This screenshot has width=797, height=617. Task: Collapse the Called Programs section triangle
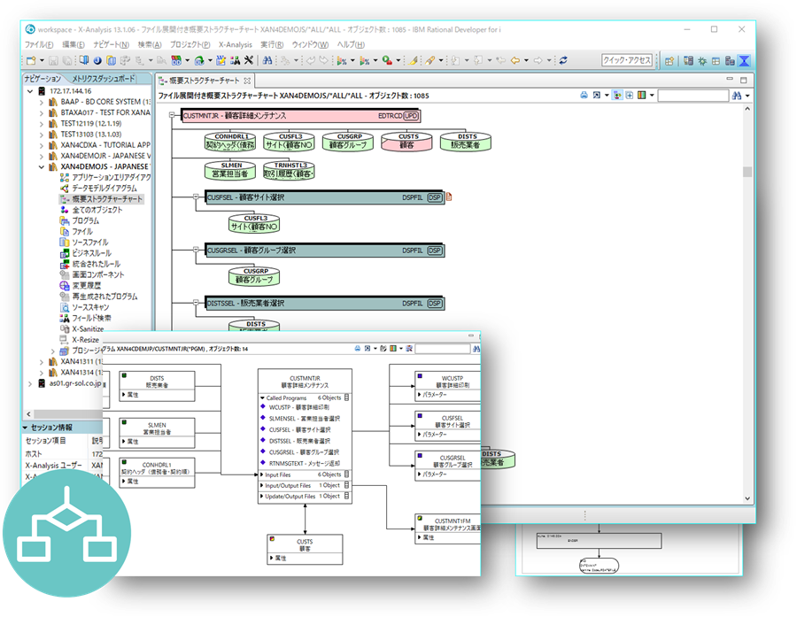click(262, 398)
